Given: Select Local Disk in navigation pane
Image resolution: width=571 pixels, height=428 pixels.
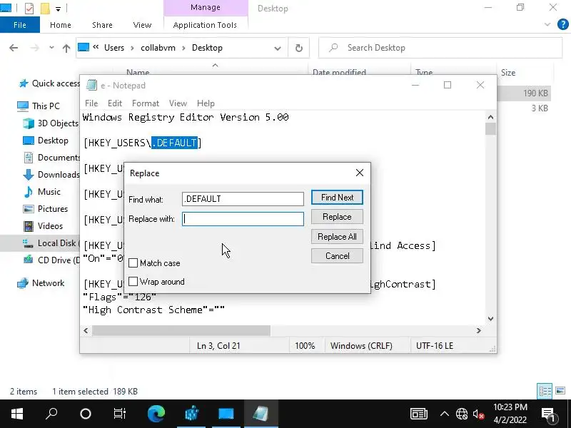Looking at the screenshot, I should coord(51,243).
